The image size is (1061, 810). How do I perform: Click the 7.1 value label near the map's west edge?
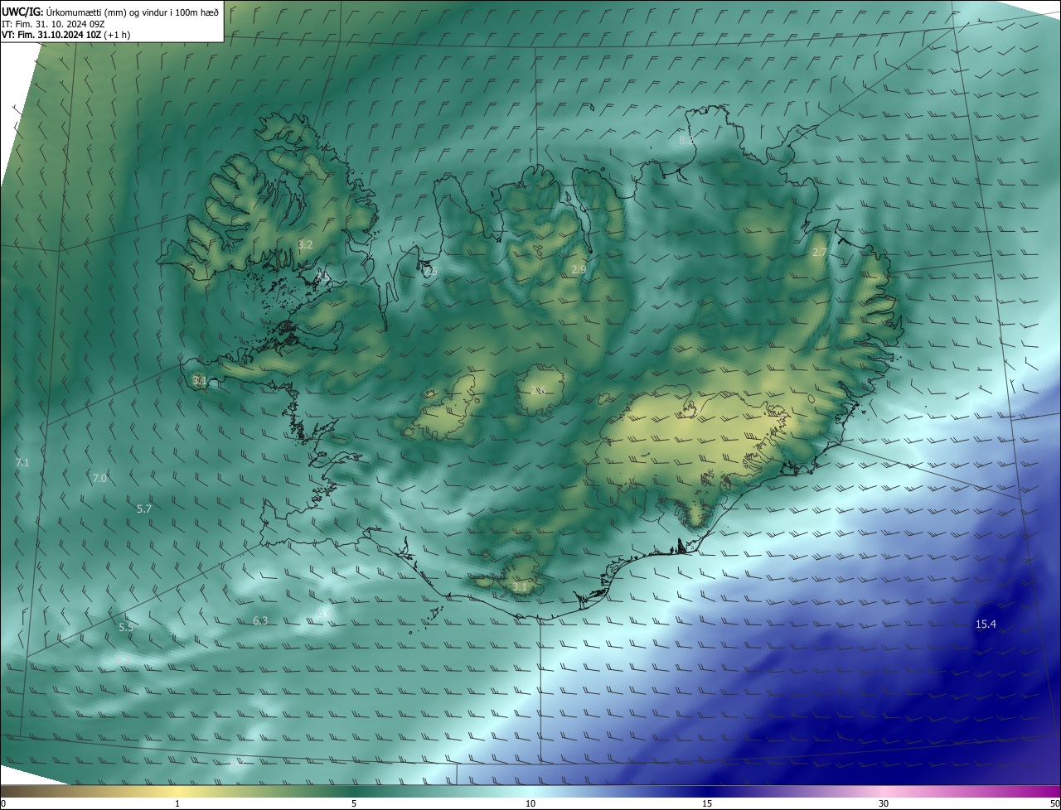coord(22,462)
